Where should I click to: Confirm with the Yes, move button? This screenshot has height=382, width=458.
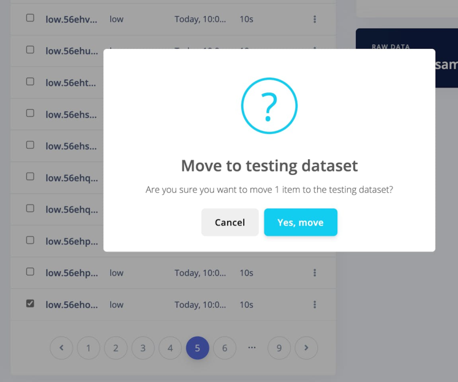(x=300, y=222)
